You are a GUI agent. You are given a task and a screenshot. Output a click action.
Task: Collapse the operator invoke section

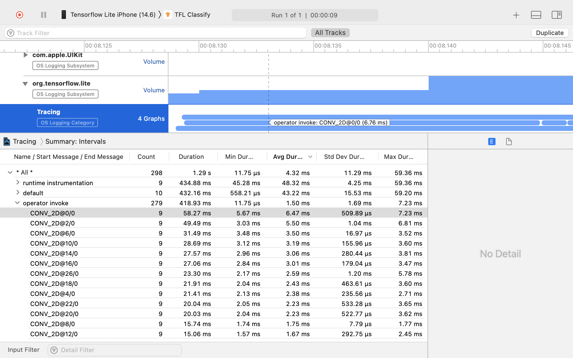tap(17, 202)
